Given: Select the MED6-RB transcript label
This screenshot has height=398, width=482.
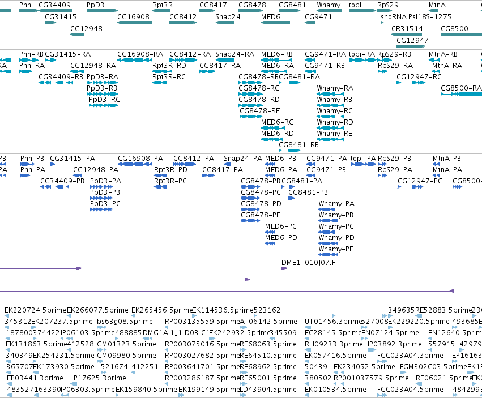Looking at the screenshot, I should [x=276, y=54].
